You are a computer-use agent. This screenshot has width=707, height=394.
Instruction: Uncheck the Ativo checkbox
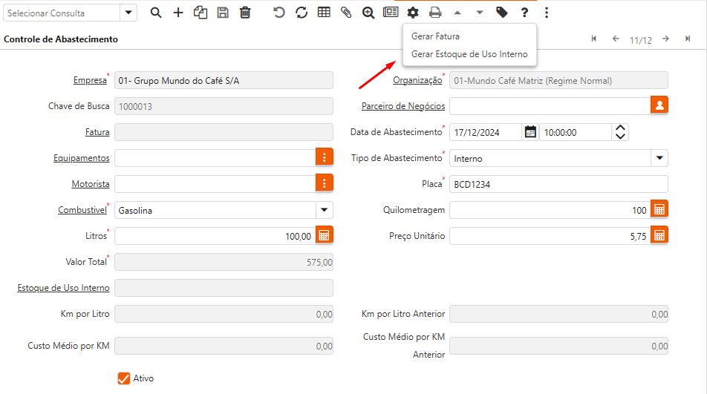coord(124,378)
